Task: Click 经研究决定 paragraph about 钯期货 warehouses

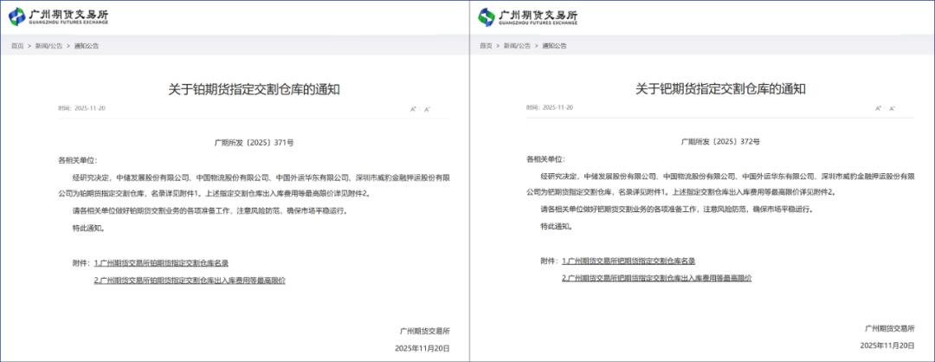Action: pos(721,184)
